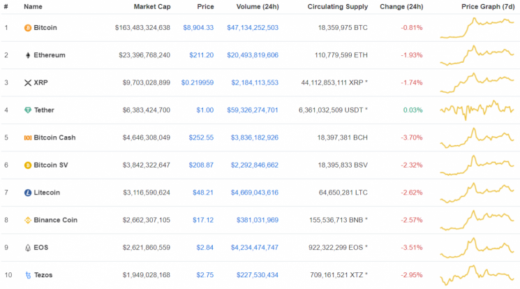Image resolution: width=520 pixels, height=289 pixels.
Task: Open the Binance Coin name link
Action: [x=55, y=221]
